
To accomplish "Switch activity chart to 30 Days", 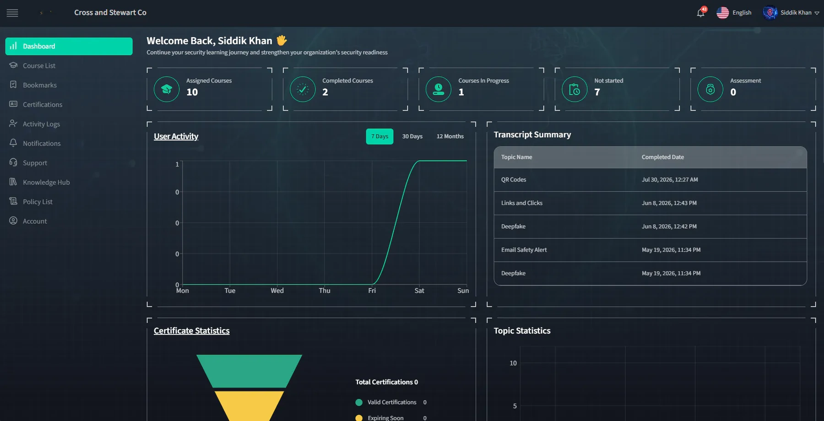I will point(412,136).
